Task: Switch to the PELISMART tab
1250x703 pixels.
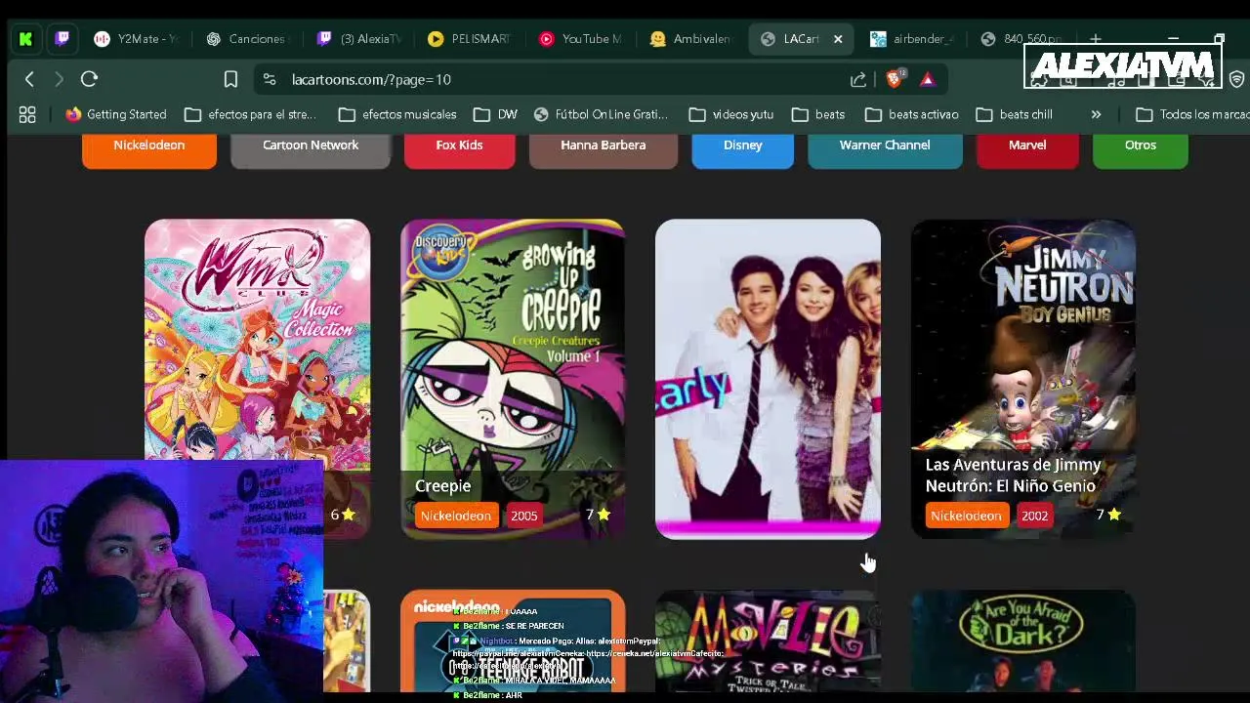Action: point(471,39)
